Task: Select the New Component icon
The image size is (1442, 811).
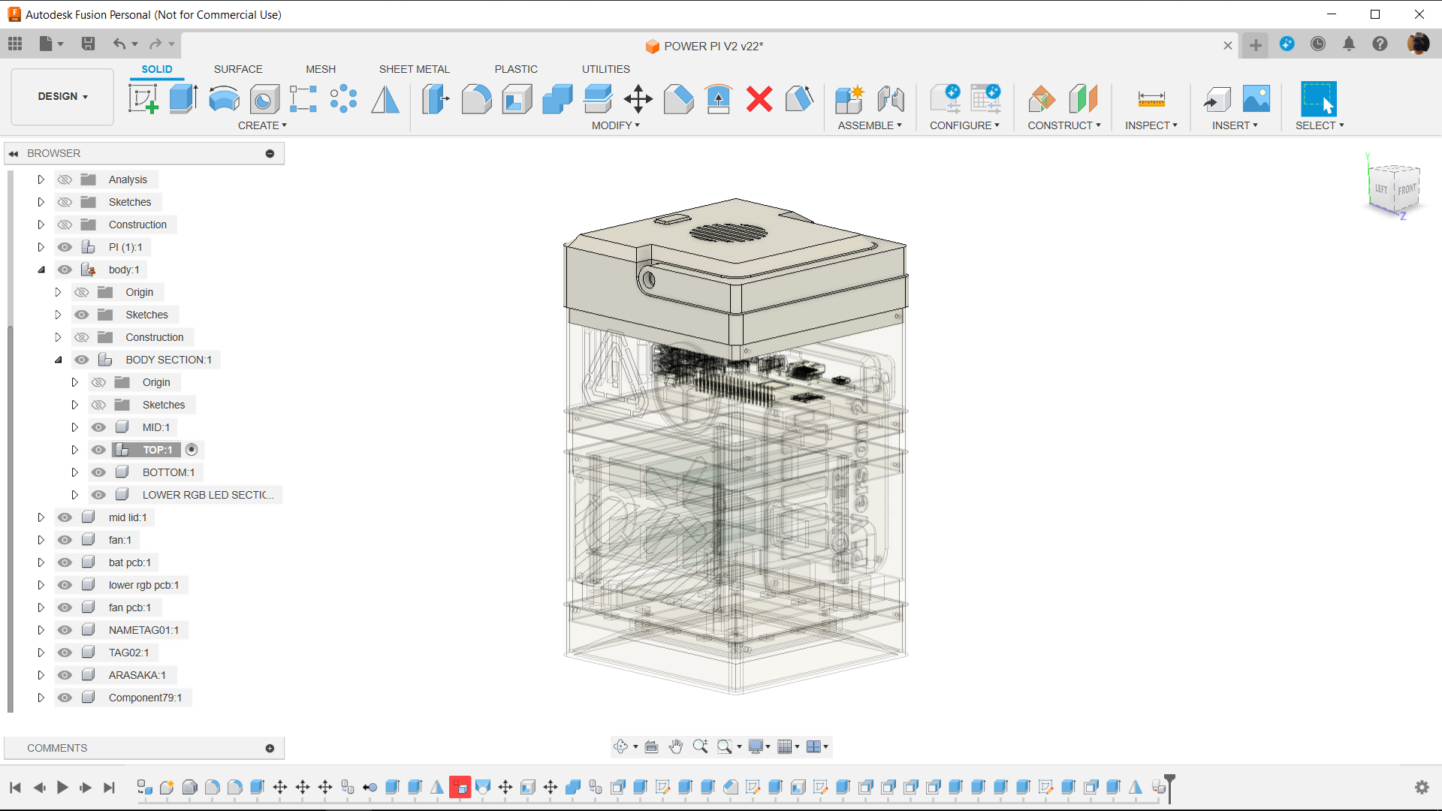Action: 849,98
